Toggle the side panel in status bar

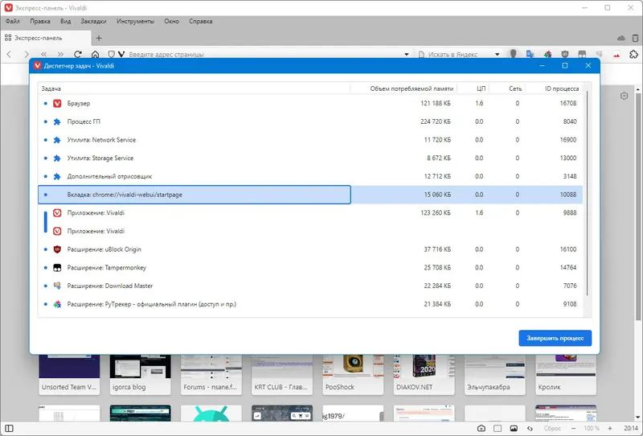click(x=9, y=429)
